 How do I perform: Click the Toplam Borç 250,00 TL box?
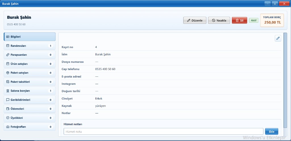pyautogui.click(x=272, y=20)
